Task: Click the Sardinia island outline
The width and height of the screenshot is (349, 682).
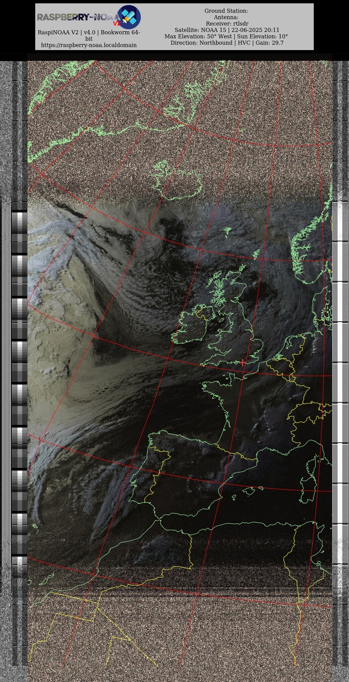Action: (308, 490)
